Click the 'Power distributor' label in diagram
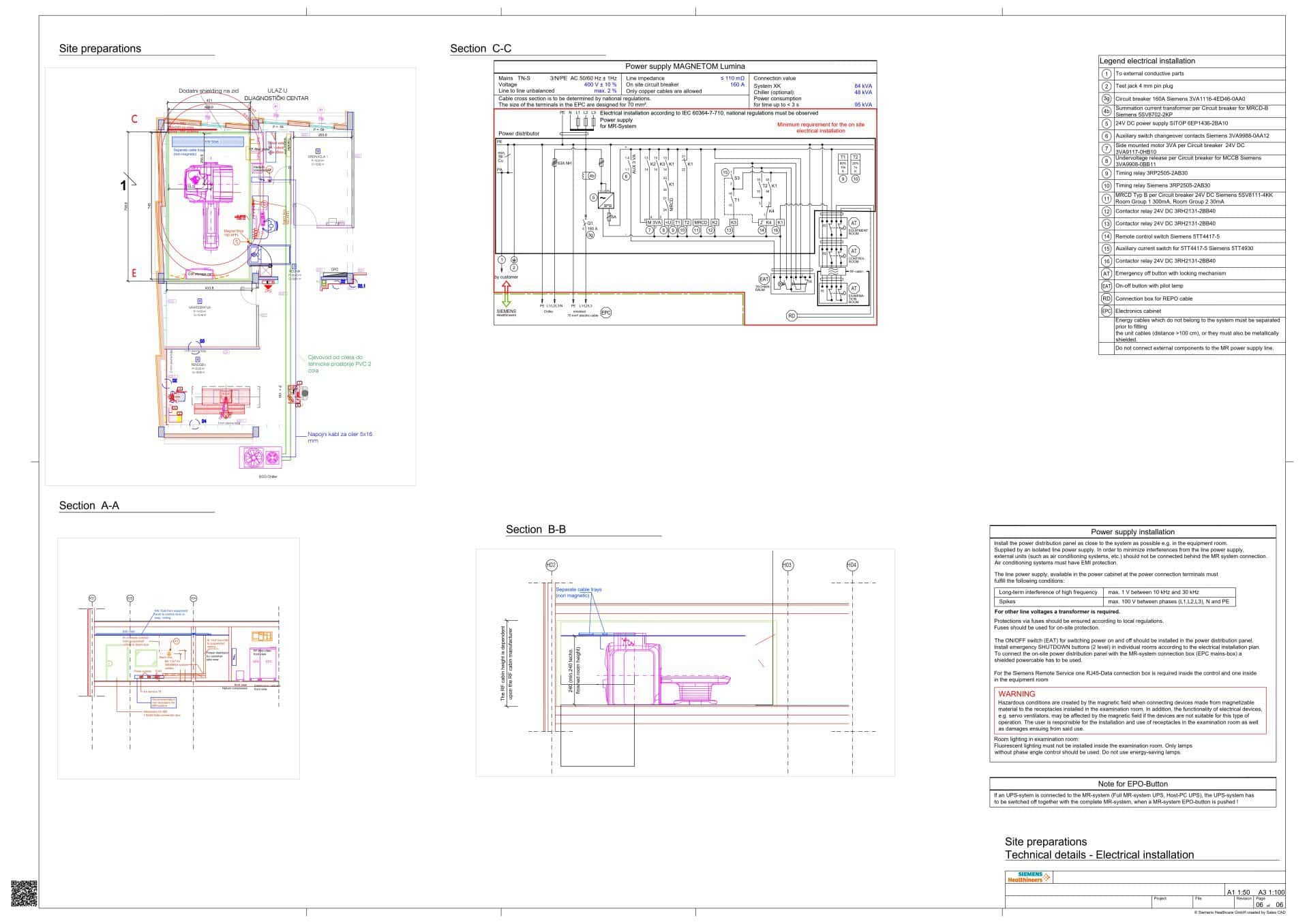The width and height of the screenshot is (1309, 924). pyautogui.click(x=519, y=134)
